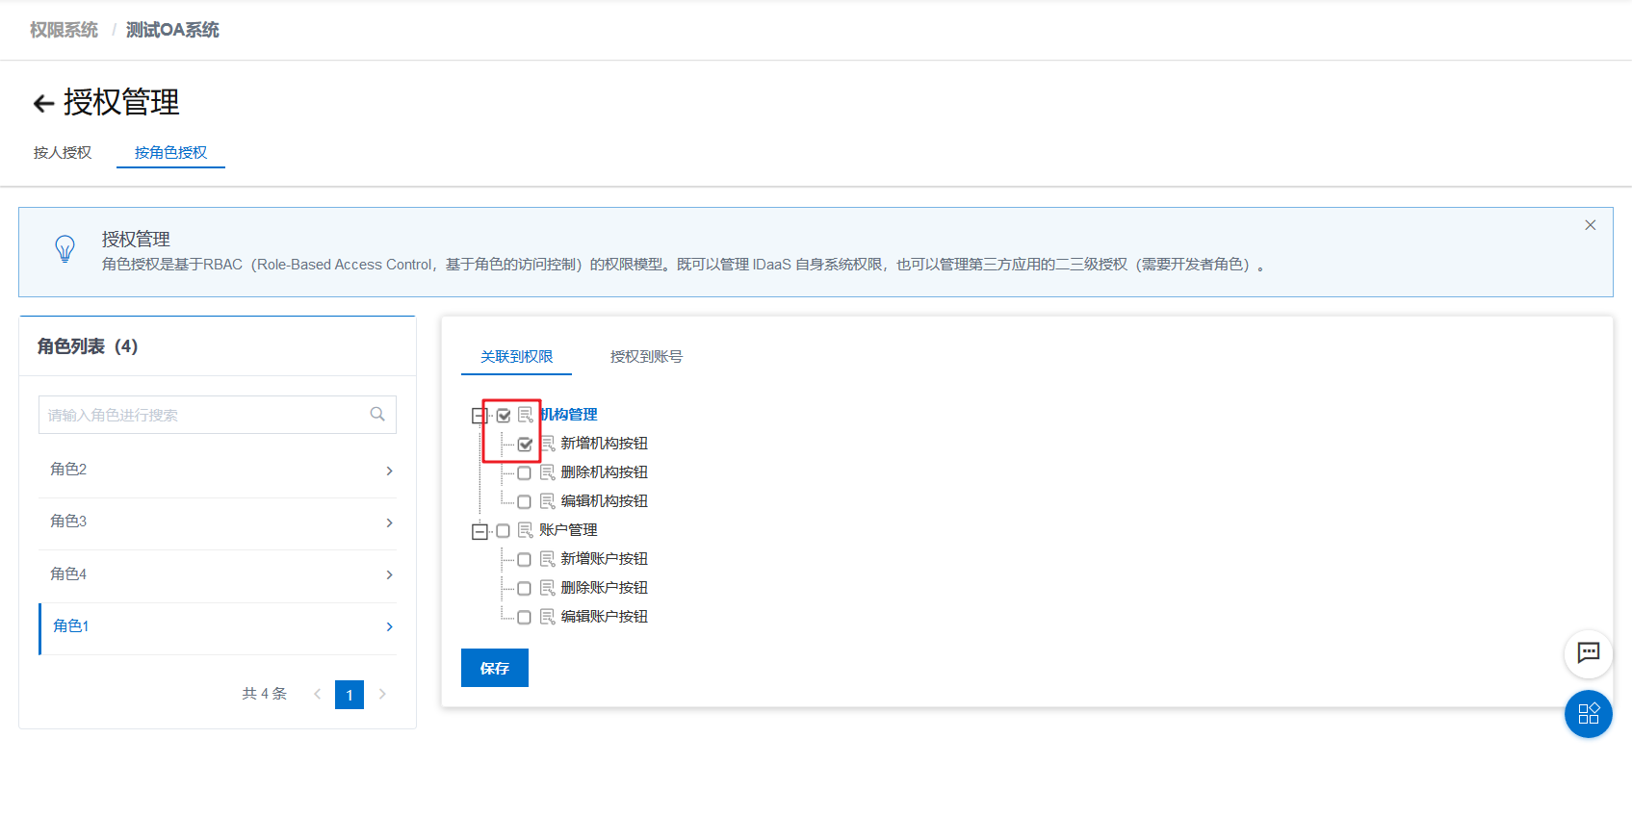Check the 删除机构按钮 checkbox
Screen dimensions: 1632x815
pos(525,473)
